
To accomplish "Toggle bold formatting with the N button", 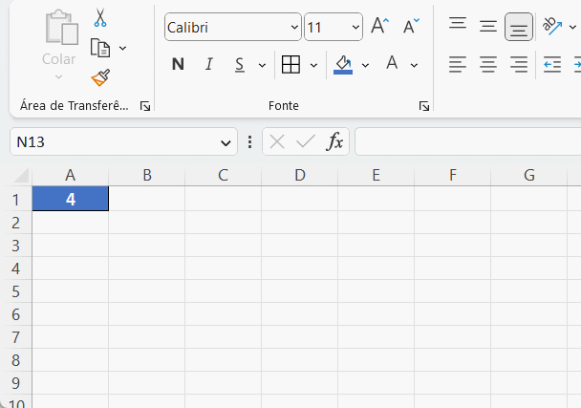I will point(178,65).
